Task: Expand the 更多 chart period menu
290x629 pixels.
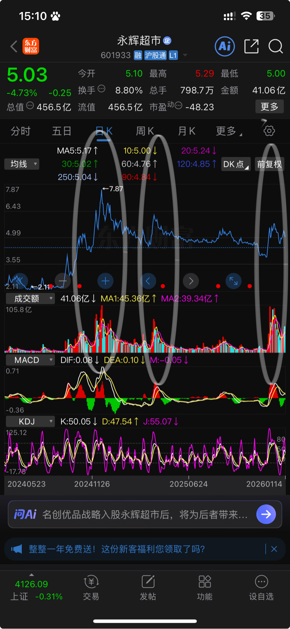Action: 229,131
